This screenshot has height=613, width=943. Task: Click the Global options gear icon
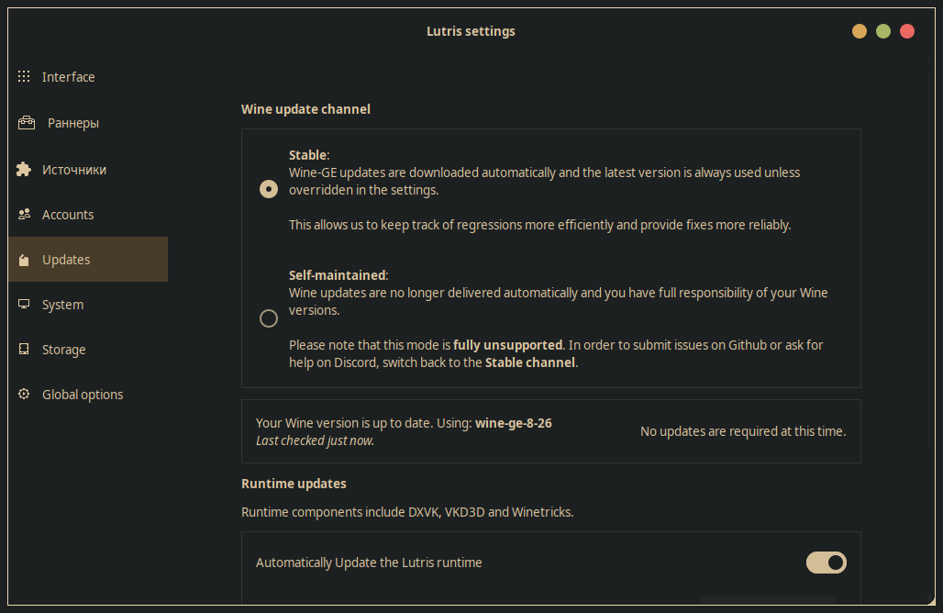coord(25,395)
